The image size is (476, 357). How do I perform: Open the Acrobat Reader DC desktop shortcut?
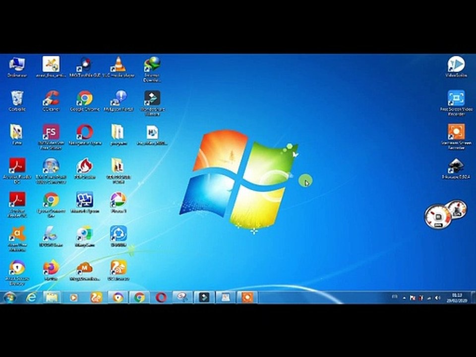(x=17, y=171)
